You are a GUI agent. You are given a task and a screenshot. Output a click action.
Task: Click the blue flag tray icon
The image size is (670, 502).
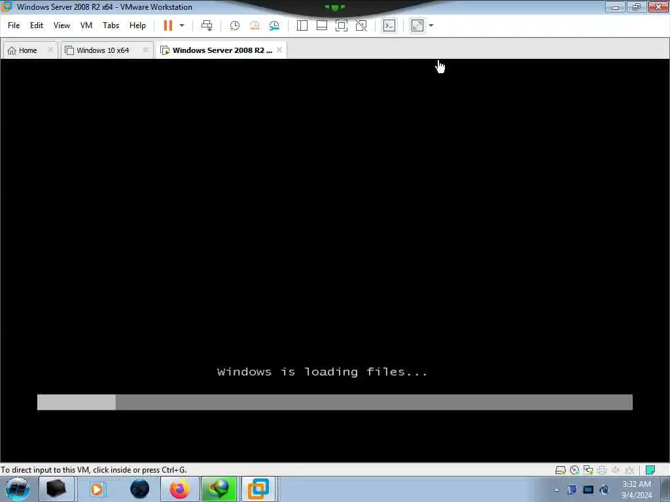(572, 490)
